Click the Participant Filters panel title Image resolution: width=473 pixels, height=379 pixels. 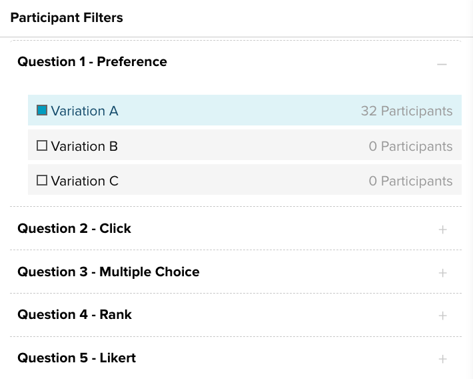[x=67, y=18]
